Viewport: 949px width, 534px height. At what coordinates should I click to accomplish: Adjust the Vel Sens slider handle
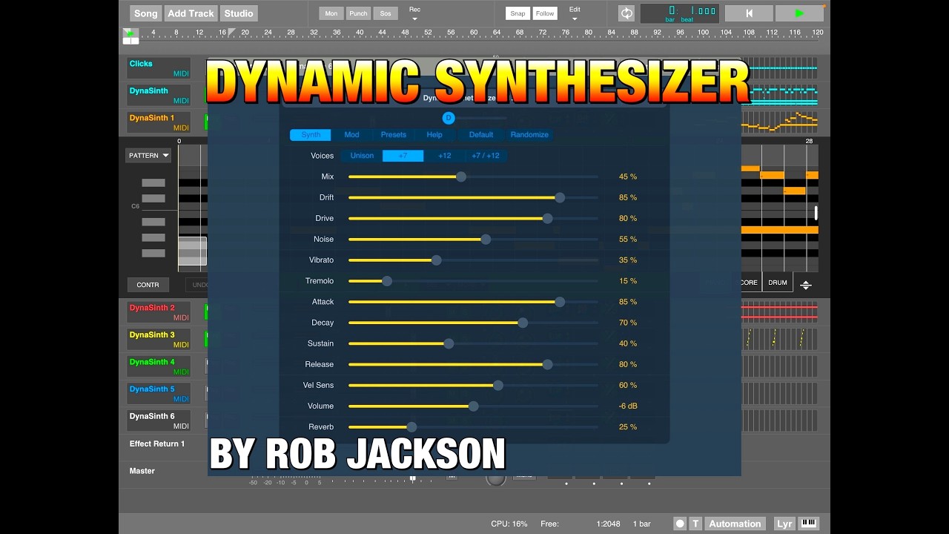498,385
